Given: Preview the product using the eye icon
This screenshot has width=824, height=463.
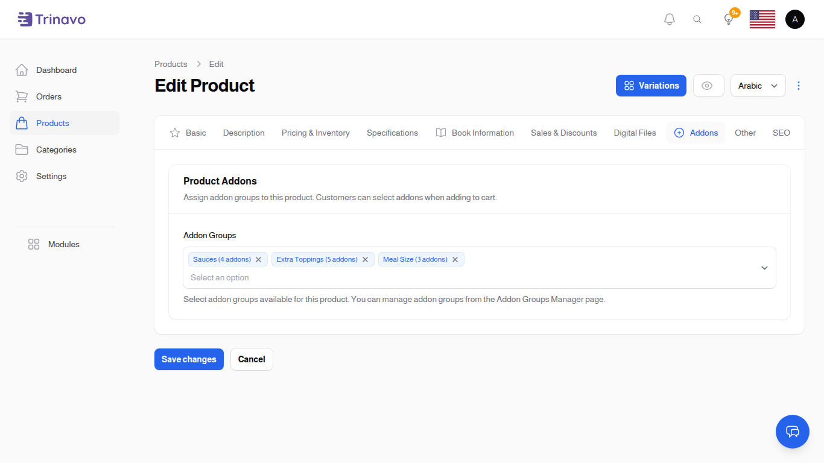Looking at the screenshot, I should coord(708,86).
